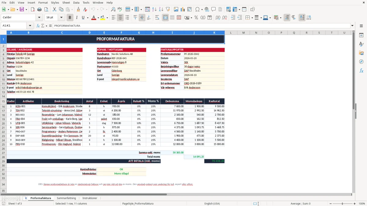Open the sidebar Navigator compass icon
The width and height of the screenshot is (367, 206).
coord(361,62)
